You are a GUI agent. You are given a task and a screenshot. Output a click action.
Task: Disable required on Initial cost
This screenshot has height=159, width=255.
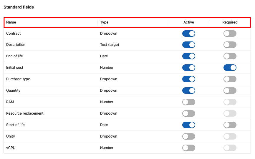tap(230, 68)
